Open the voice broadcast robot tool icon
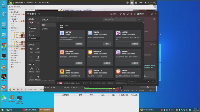The width and height of the screenshot is (200, 112). (x=90, y=33)
